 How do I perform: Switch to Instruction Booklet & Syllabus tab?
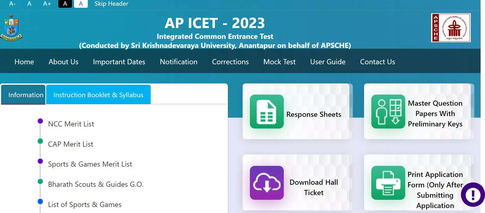coord(98,95)
